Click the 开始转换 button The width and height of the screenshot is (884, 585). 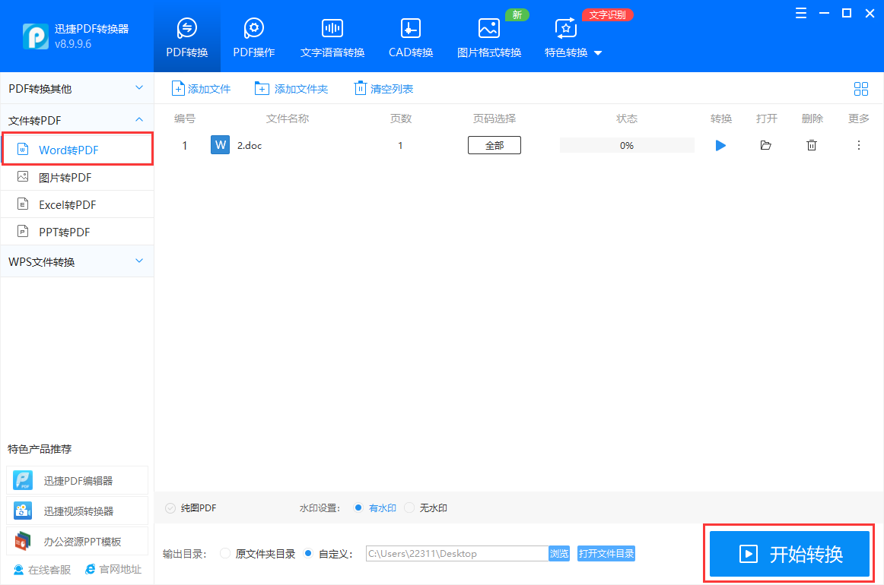coord(789,554)
